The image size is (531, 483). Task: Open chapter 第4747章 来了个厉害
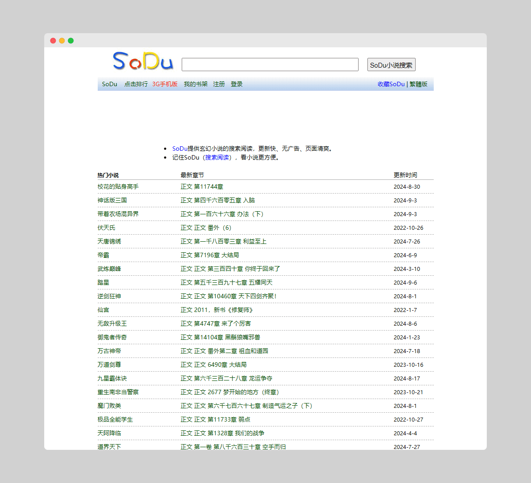(215, 323)
